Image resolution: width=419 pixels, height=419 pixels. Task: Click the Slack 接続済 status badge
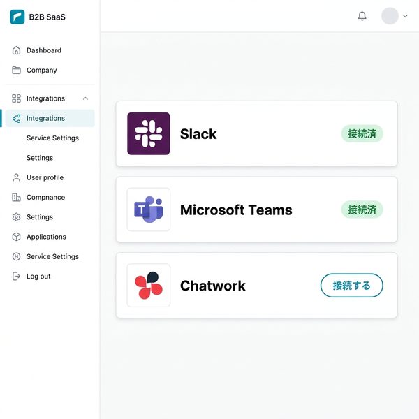click(362, 133)
